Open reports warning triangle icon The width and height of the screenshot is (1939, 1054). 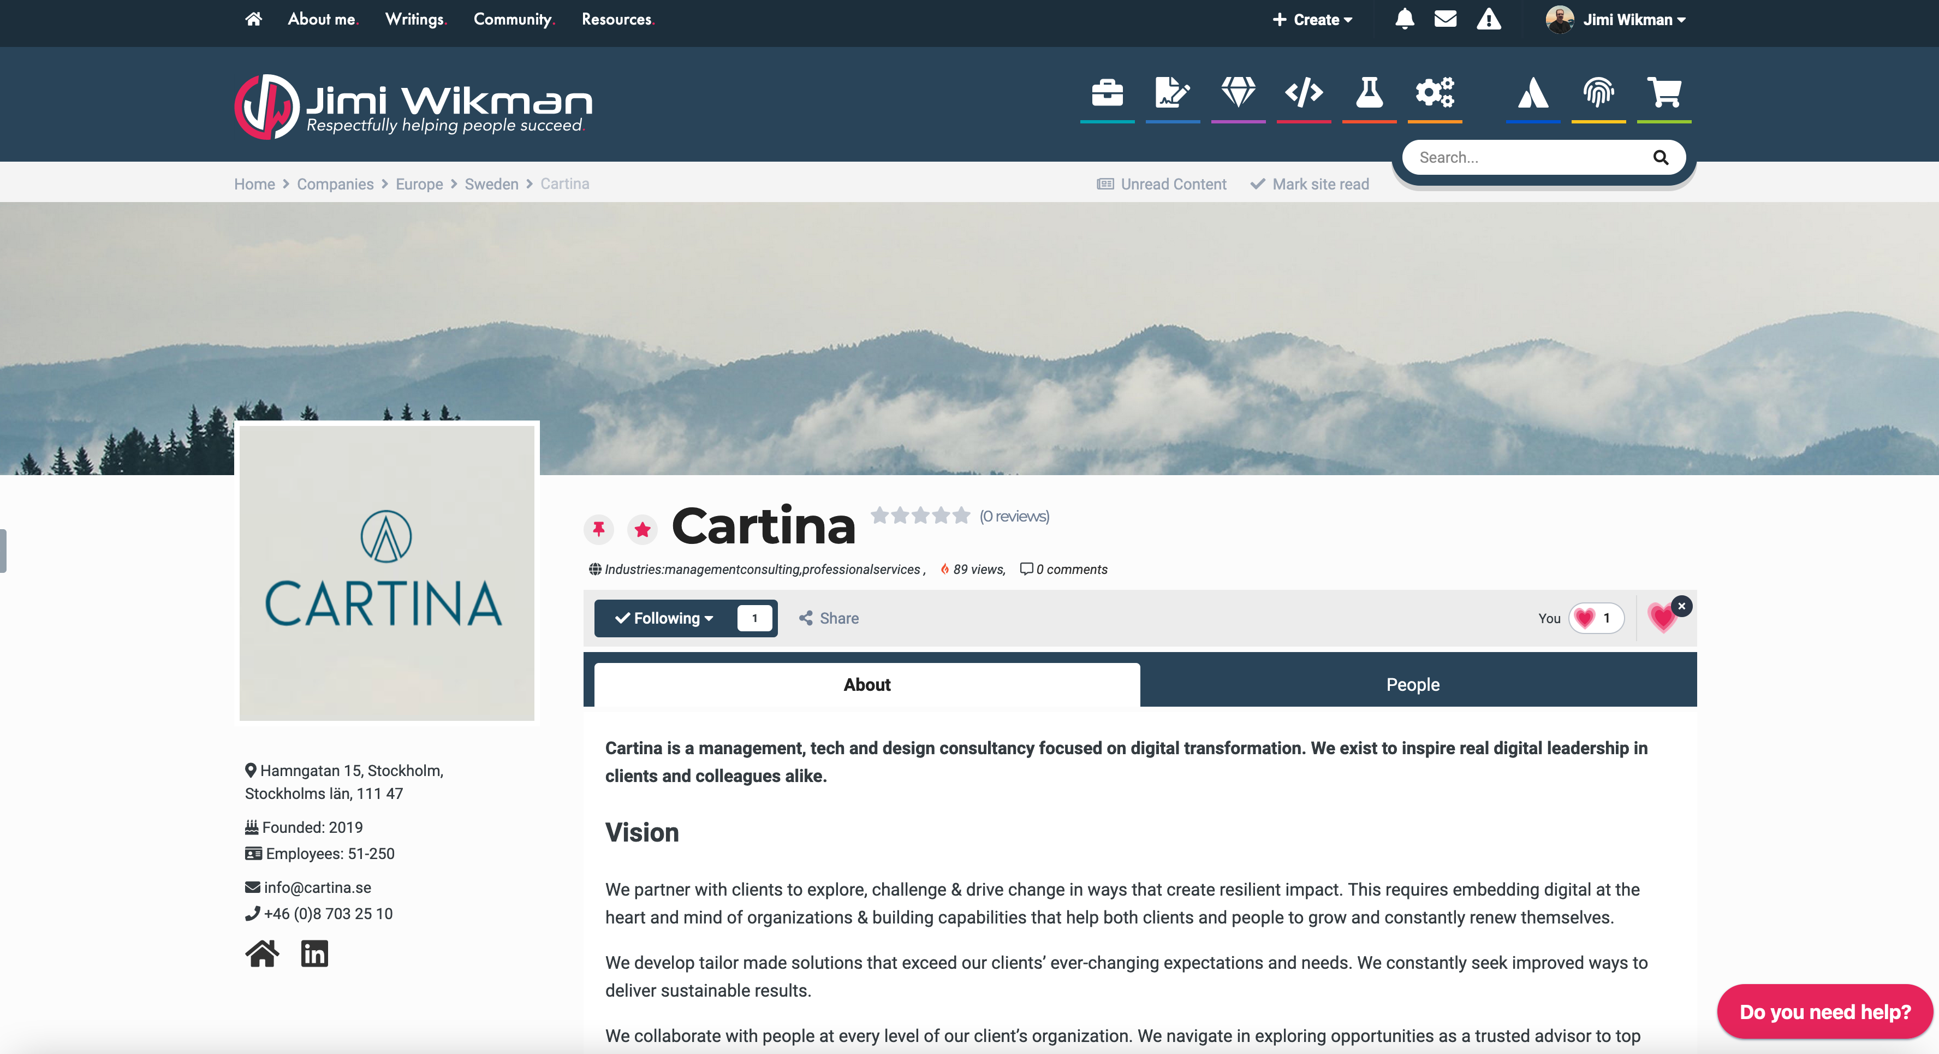(x=1489, y=20)
